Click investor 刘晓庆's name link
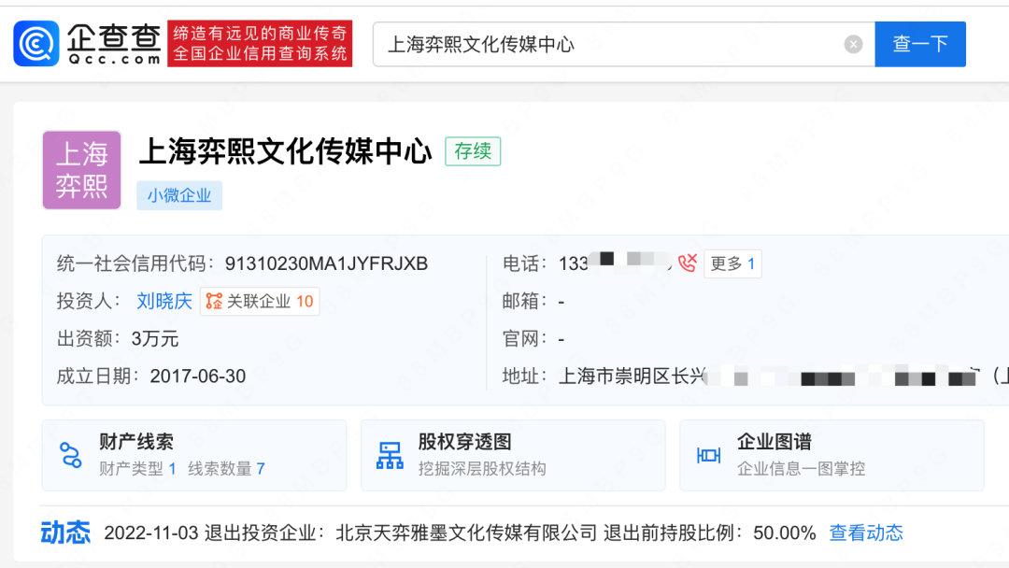1009x568 pixels. 164,301
